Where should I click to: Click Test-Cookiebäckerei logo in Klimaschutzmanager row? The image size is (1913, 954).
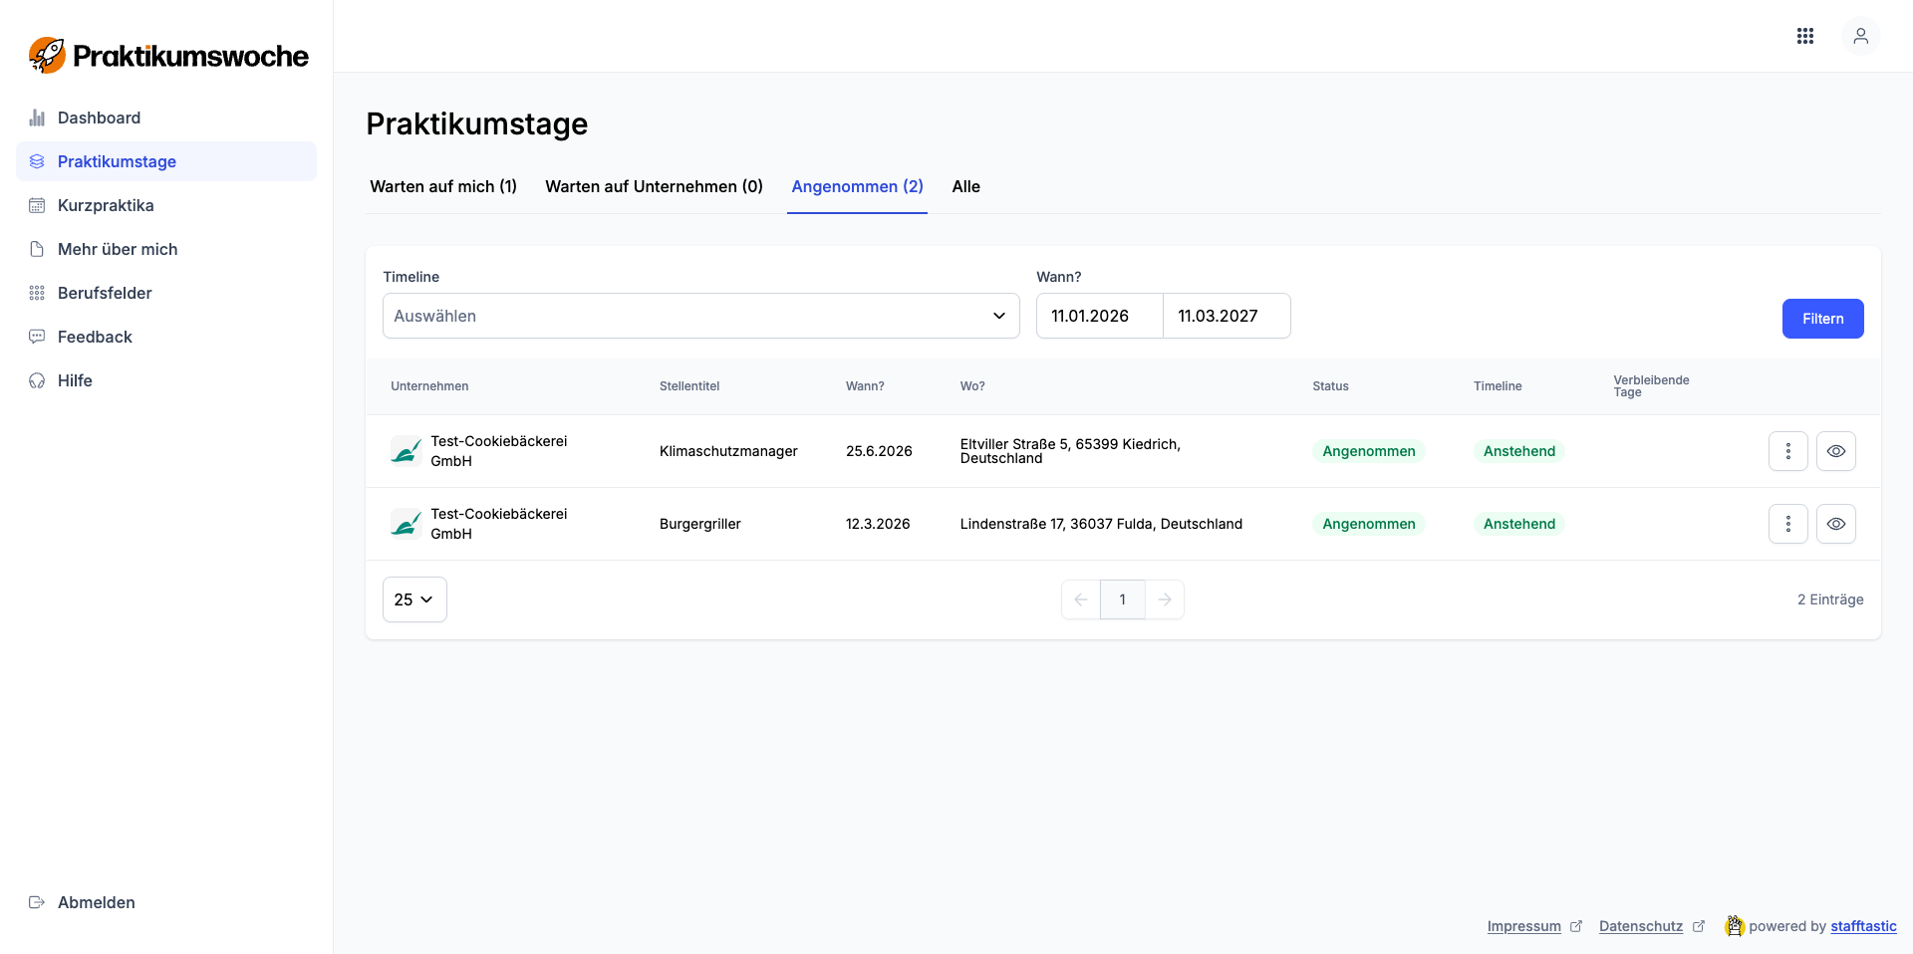click(x=406, y=451)
